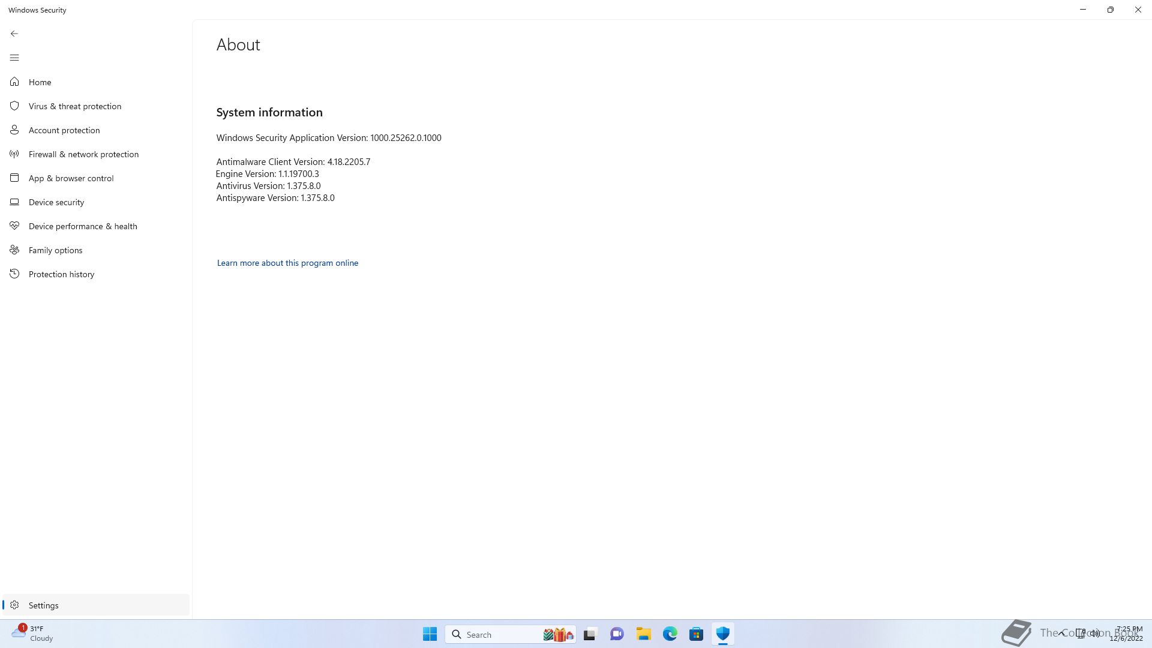Click the Antivirus Version 1.375.8.0 line

click(x=269, y=186)
